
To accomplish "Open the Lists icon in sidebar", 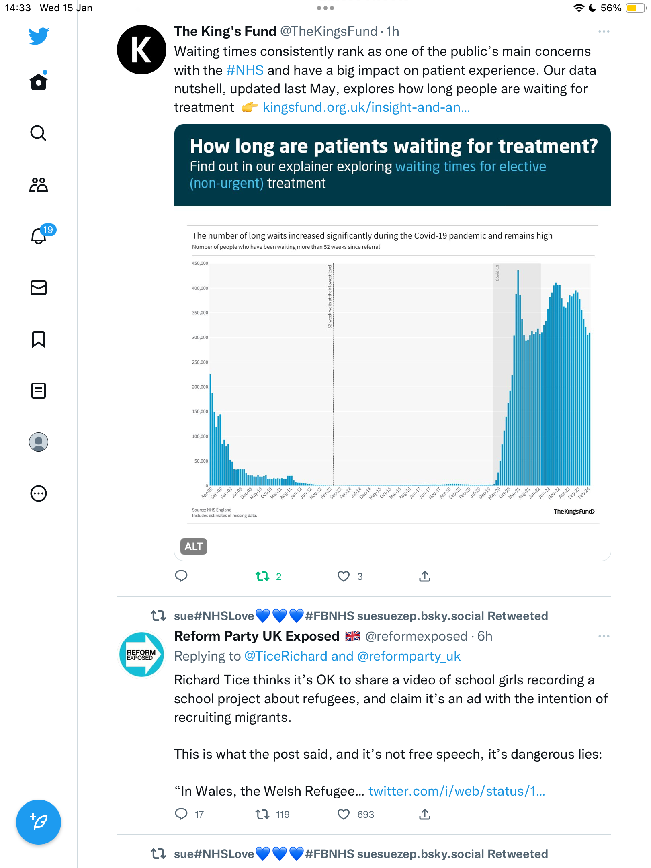I will 39,391.
